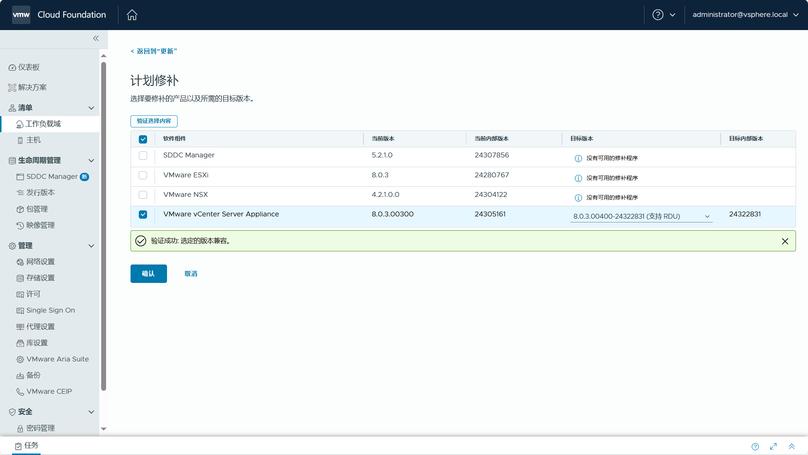The height and width of the screenshot is (455, 808).
Task: Open 许可 licensing page
Action: click(x=29, y=294)
